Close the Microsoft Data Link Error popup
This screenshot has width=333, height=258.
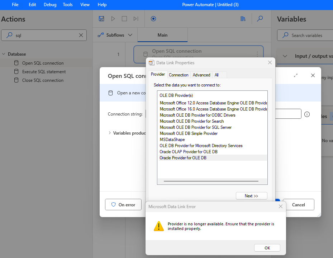pos(281,206)
